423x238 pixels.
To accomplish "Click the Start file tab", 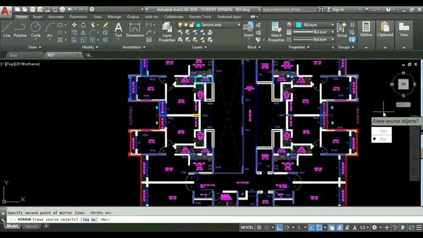I will (13, 55).
